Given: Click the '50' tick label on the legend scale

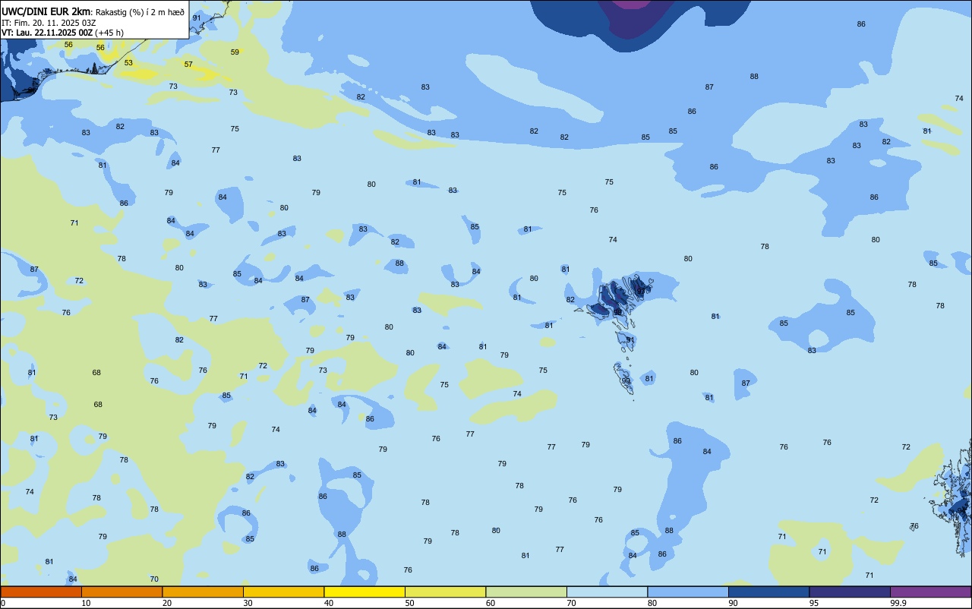Looking at the screenshot, I should point(410,603).
